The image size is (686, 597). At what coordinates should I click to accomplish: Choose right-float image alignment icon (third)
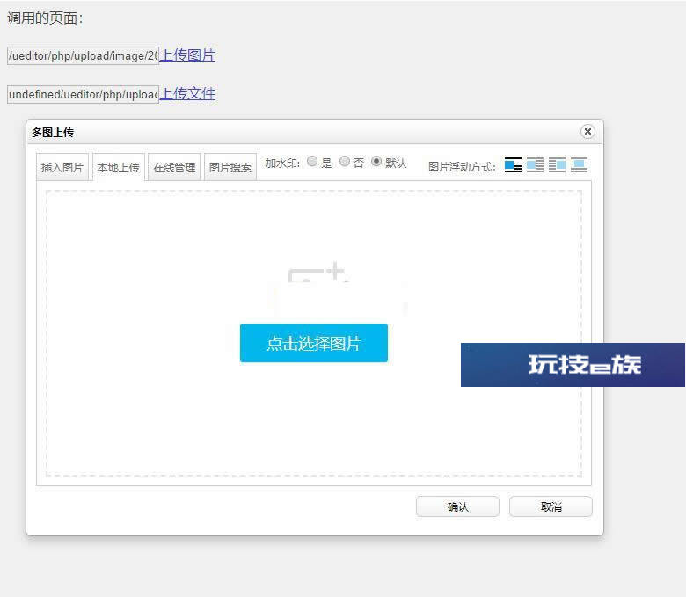557,165
